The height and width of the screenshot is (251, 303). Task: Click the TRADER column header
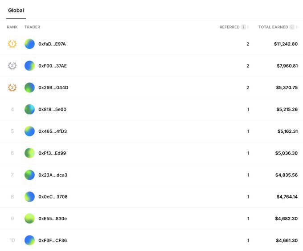click(32, 27)
